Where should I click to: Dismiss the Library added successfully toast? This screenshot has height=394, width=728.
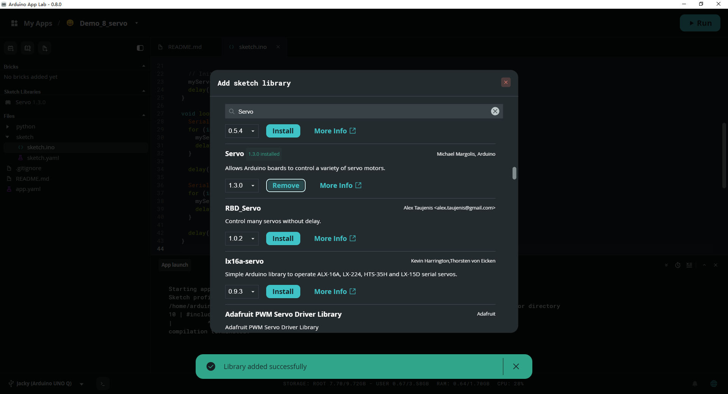516,366
